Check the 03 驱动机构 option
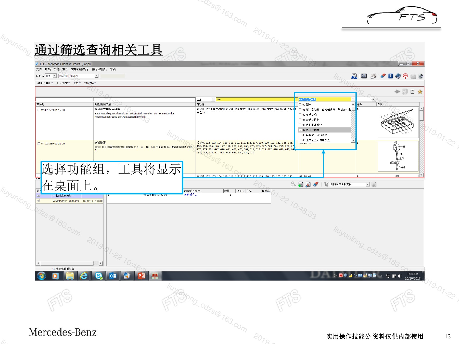The image size is (459, 344). pos(300,115)
